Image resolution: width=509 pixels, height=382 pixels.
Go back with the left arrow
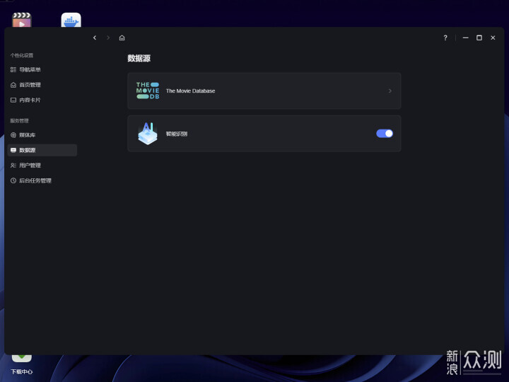click(95, 37)
